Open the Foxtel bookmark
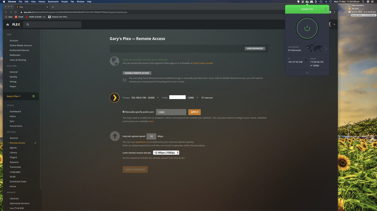 coord(19,17)
